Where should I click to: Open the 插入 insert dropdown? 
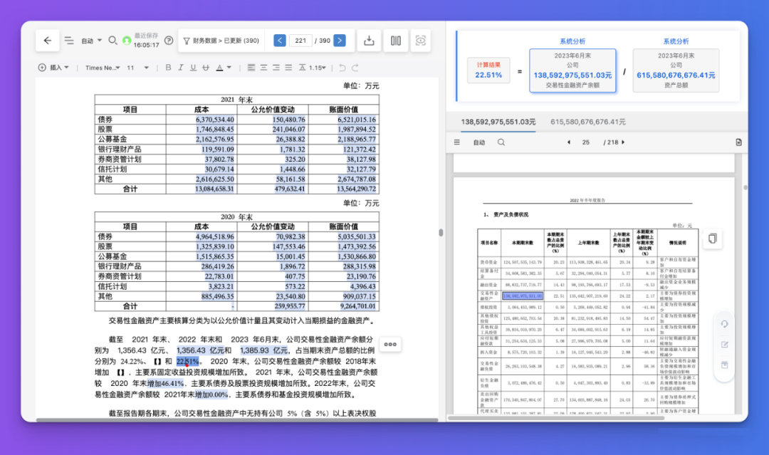point(54,68)
